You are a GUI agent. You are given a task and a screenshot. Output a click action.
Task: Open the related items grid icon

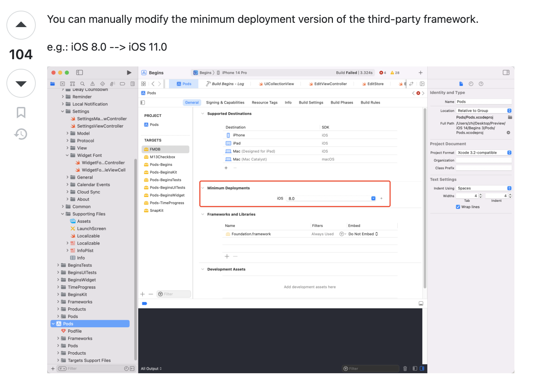click(144, 84)
